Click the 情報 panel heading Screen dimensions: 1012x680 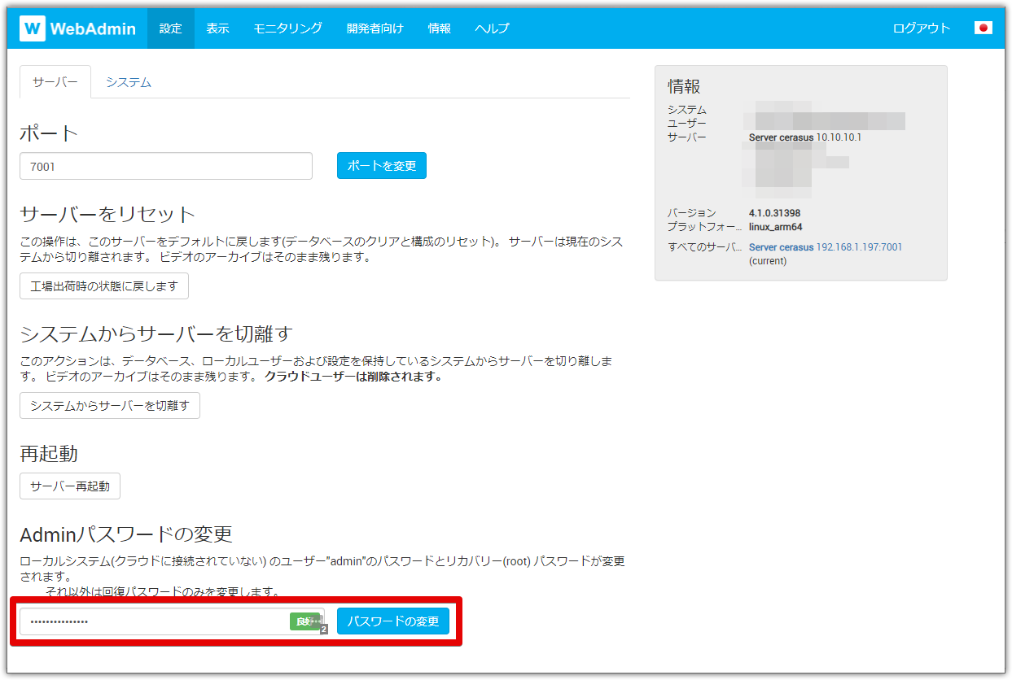coord(684,86)
